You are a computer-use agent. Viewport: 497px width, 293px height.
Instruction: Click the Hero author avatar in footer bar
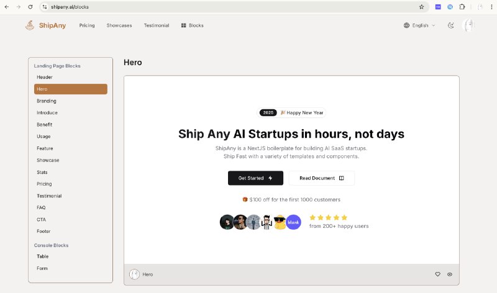(x=134, y=274)
